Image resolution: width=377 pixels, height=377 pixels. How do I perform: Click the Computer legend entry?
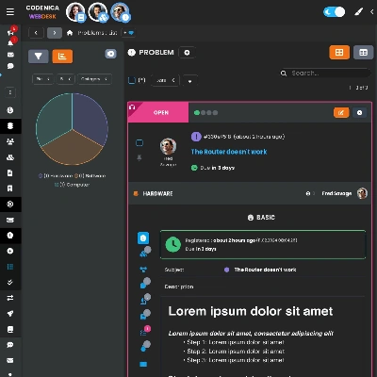tap(73, 185)
